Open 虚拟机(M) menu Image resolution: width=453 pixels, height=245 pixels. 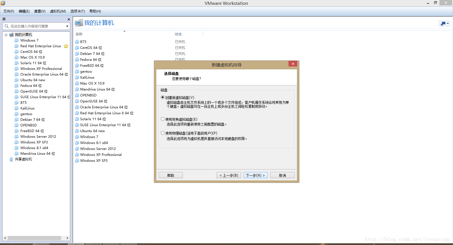pos(58,11)
